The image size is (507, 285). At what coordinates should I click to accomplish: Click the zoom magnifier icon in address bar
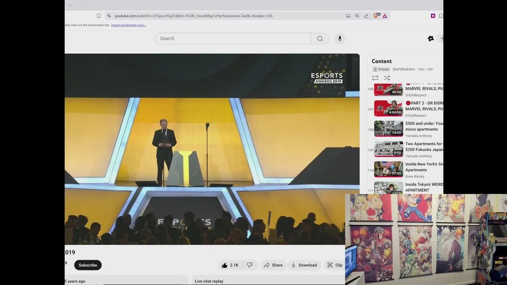point(357,16)
